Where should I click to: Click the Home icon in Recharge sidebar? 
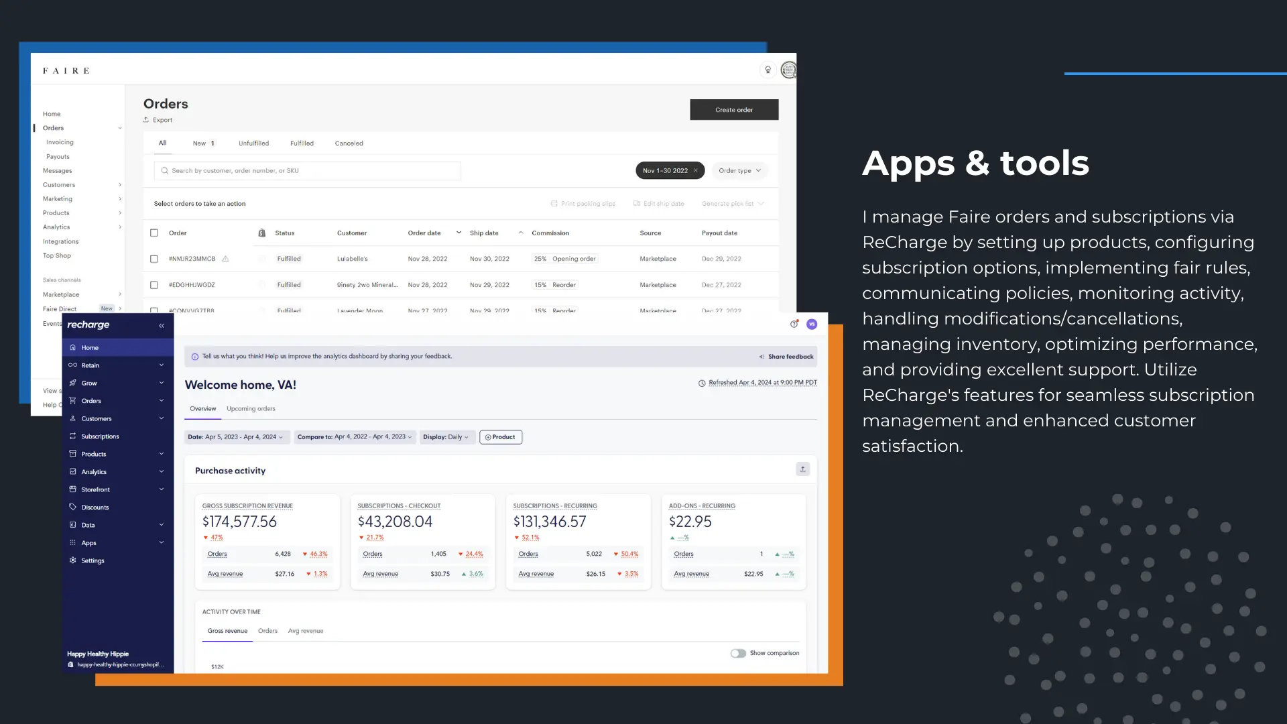coord(72,347)
